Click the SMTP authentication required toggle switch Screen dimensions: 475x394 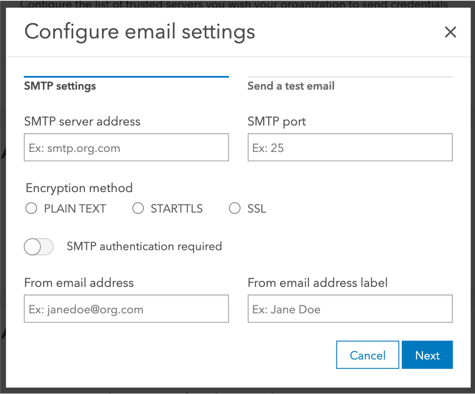(38, 247)
